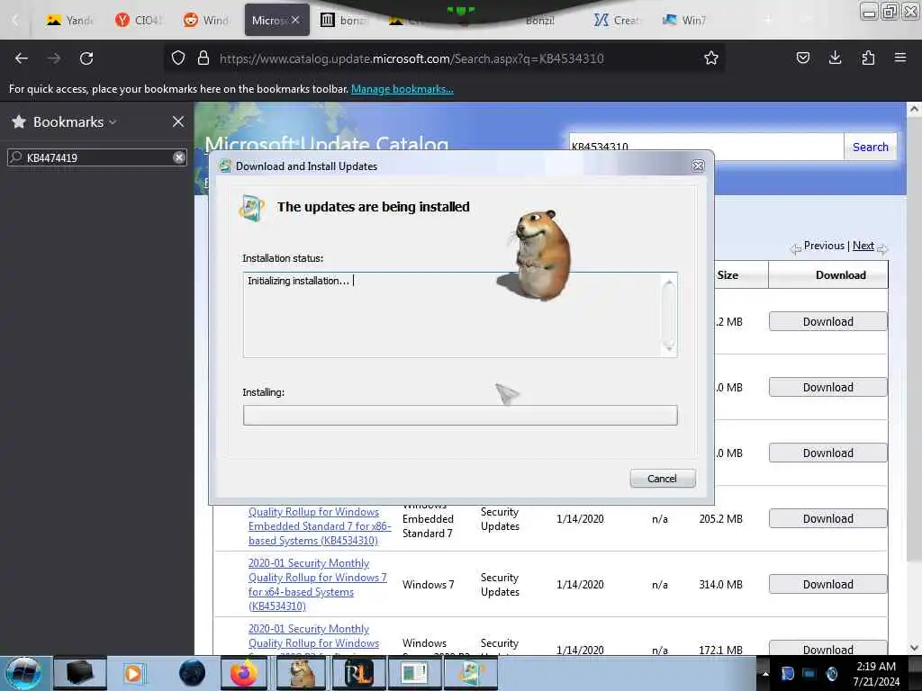Click the Download column header
Viewport: 922px width, 691px height.
[840, 275]
